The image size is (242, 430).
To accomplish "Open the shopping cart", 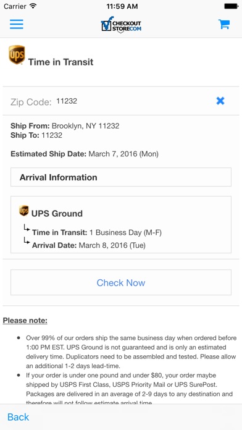I will 224,24.
